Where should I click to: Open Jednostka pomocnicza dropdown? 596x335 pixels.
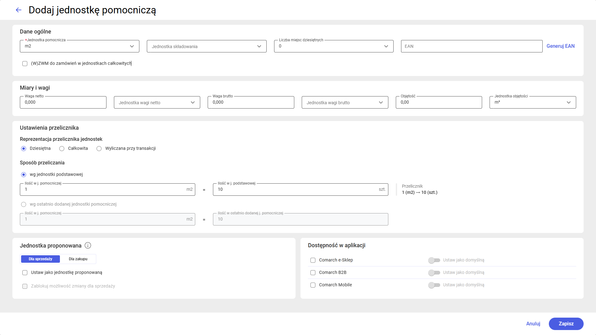[x=79, y=46]
